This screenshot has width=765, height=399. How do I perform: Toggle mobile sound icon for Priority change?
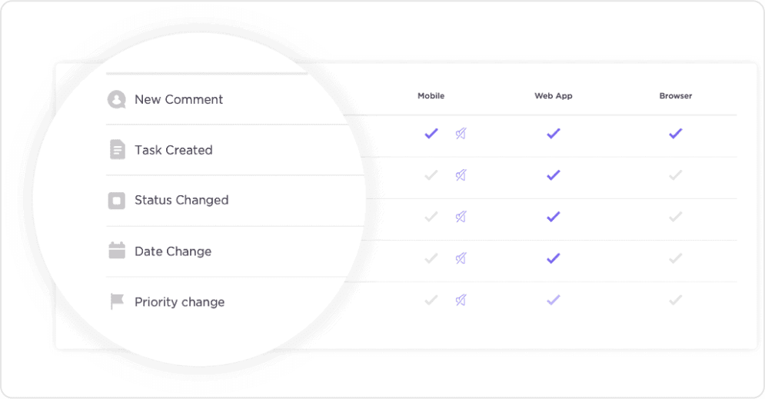point(461,300)
